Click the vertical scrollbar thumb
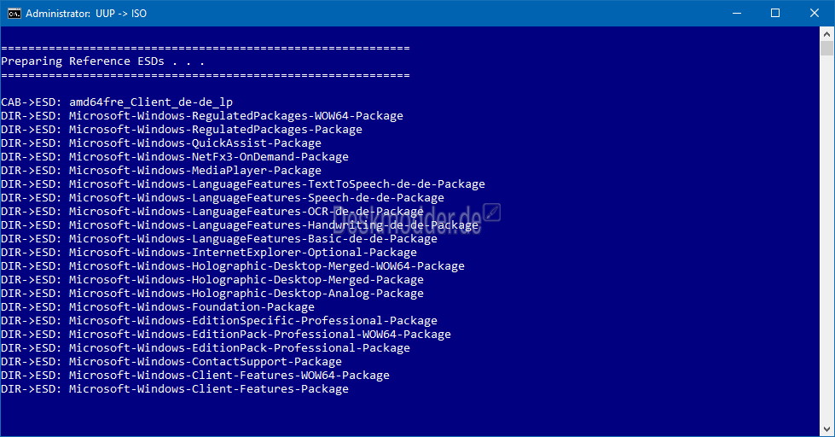The image size is (835, 437). 826,48
